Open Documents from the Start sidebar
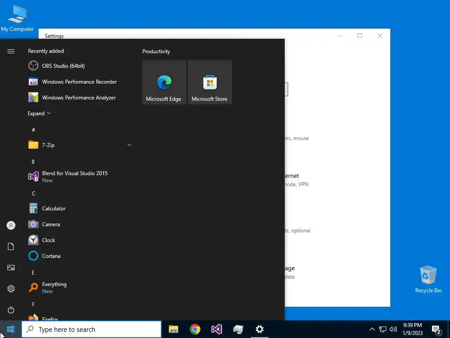Image resolution: width=450 pixels, height=338 pixels. tap(11, 246)
